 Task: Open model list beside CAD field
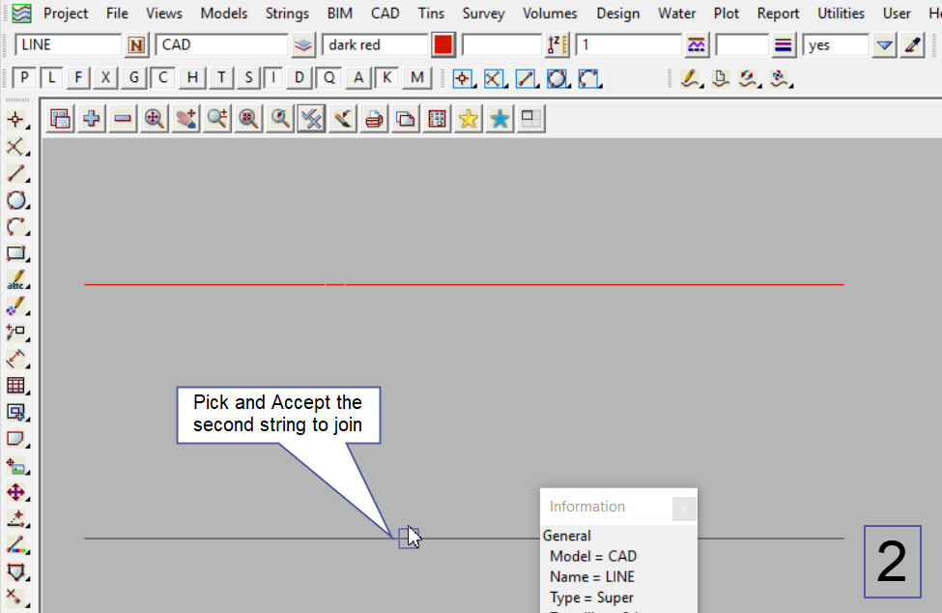(x=303, y=45)
